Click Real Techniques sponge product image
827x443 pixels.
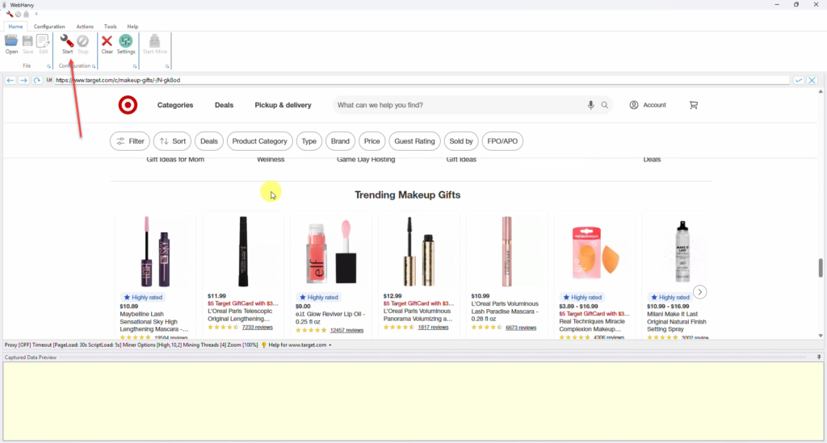[594, 252]
